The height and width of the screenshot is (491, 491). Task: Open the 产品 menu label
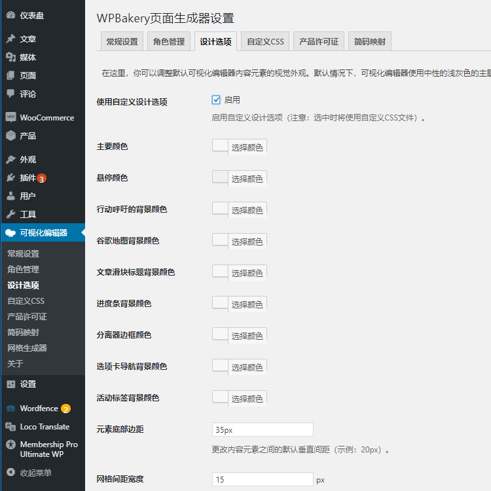point(28,136)
